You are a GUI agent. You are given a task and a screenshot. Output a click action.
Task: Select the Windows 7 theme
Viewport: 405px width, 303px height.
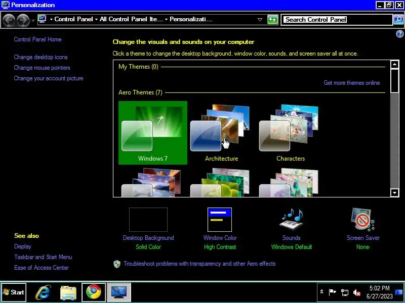pyautogui.click(x=153, y=133)
